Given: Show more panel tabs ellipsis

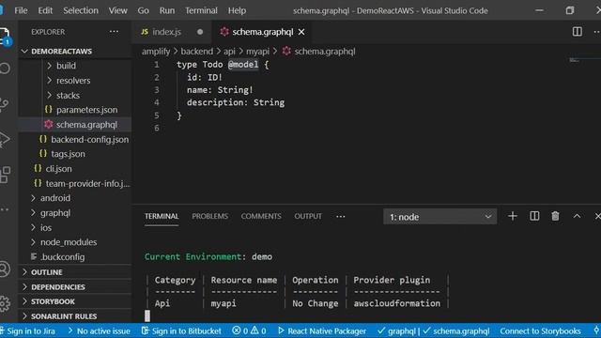Looking at the screenshot, I should 340,217.
